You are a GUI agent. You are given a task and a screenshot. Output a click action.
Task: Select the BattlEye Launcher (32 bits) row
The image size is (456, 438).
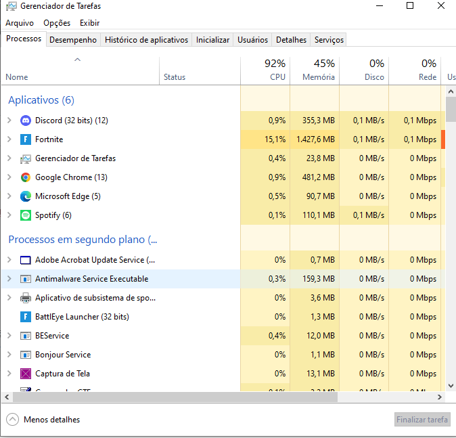coord(223,317)
